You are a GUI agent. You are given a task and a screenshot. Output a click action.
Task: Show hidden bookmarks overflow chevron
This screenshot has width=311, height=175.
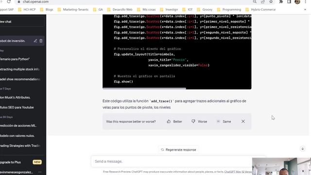305,10
